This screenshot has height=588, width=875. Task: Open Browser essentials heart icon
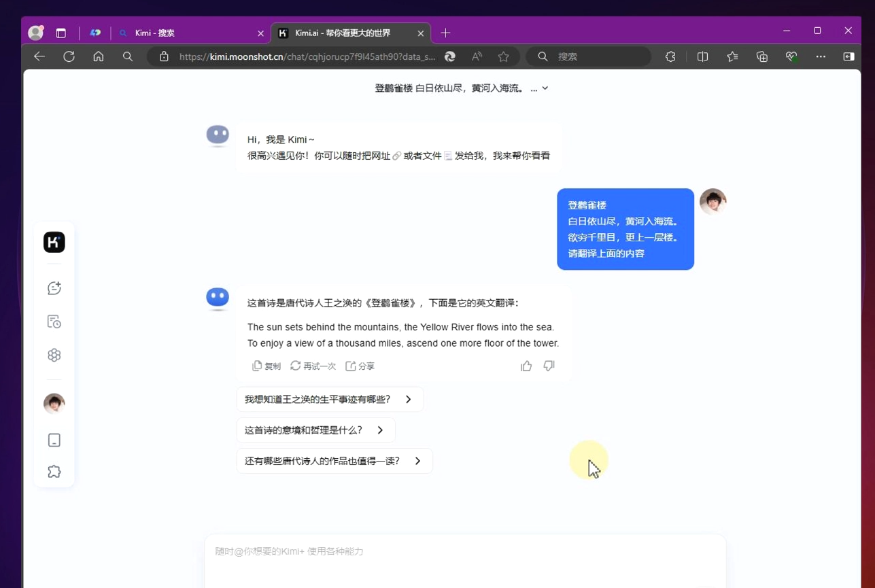pyautogui.click(x=791, y=57)
